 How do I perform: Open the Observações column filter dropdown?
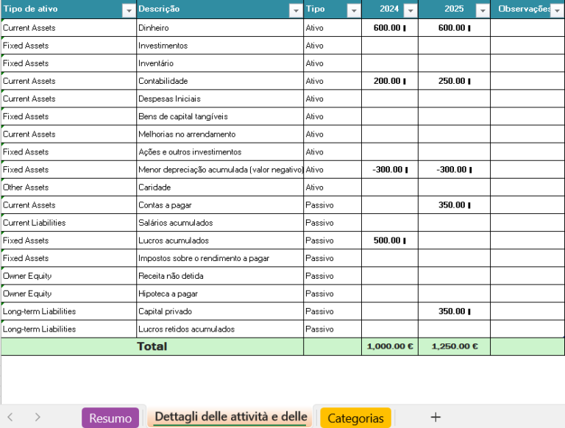[557, 11]
